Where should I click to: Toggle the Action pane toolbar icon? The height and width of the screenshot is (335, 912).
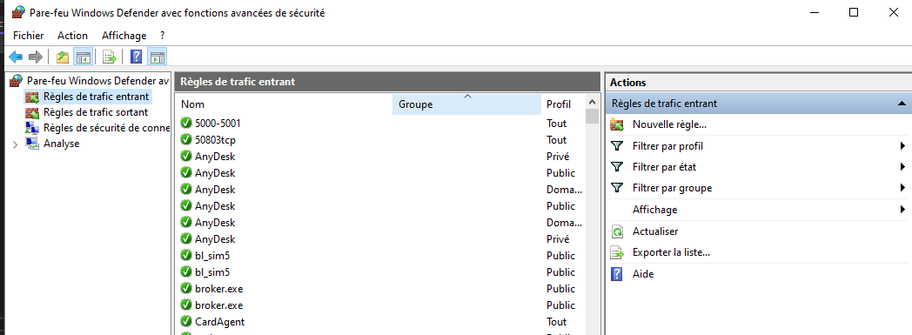157,57
